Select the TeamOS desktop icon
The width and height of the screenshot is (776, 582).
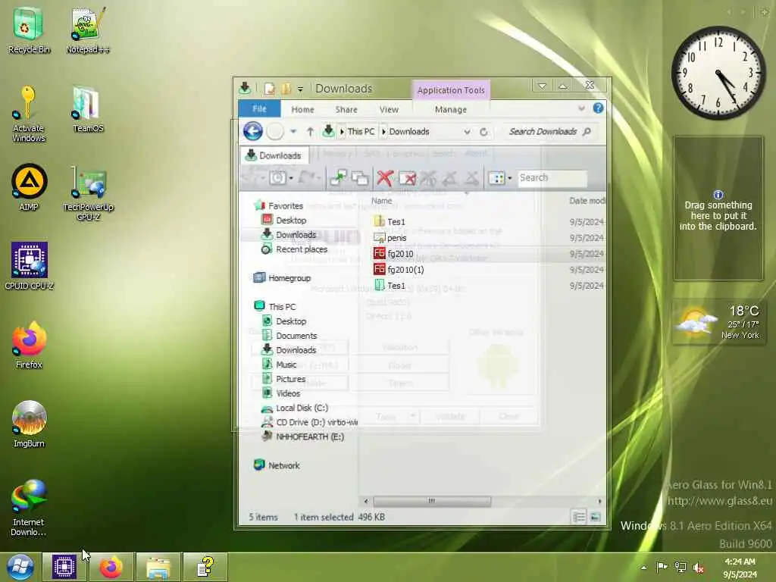(88, 109)
